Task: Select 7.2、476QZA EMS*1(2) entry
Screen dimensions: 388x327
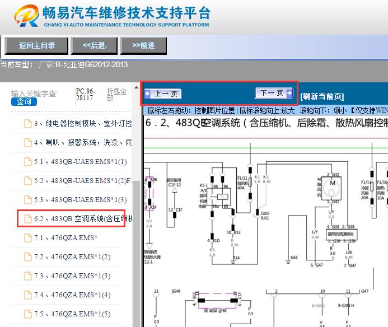Action: click(x=72, y=257)
